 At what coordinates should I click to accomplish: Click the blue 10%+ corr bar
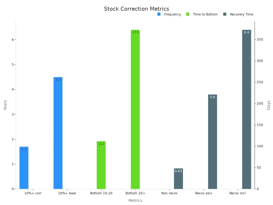point(24,168)
